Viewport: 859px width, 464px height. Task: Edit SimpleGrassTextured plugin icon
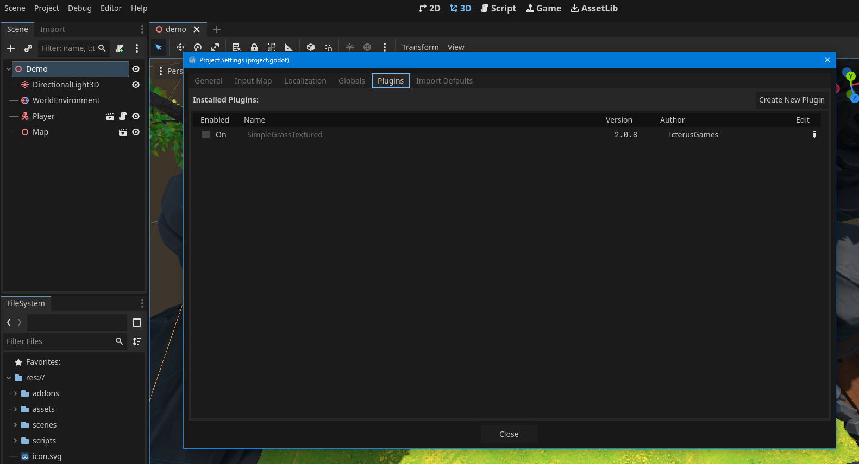point(814,135)
